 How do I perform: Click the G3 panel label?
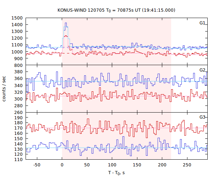coord(202,117)
